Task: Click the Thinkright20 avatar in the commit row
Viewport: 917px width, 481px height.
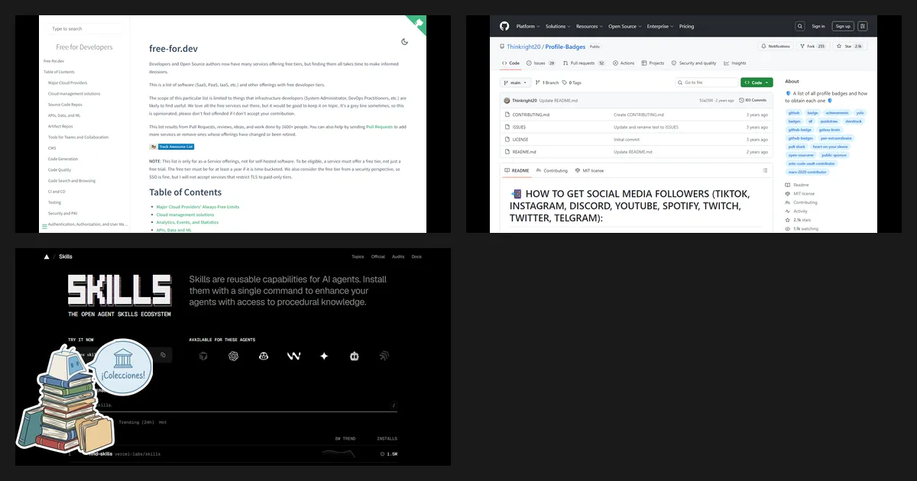Action: pyautogui.click(x=506, y=100)
